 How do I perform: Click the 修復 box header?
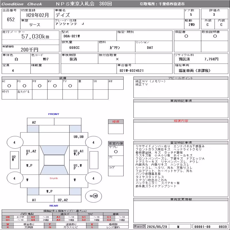click(116, 121)
